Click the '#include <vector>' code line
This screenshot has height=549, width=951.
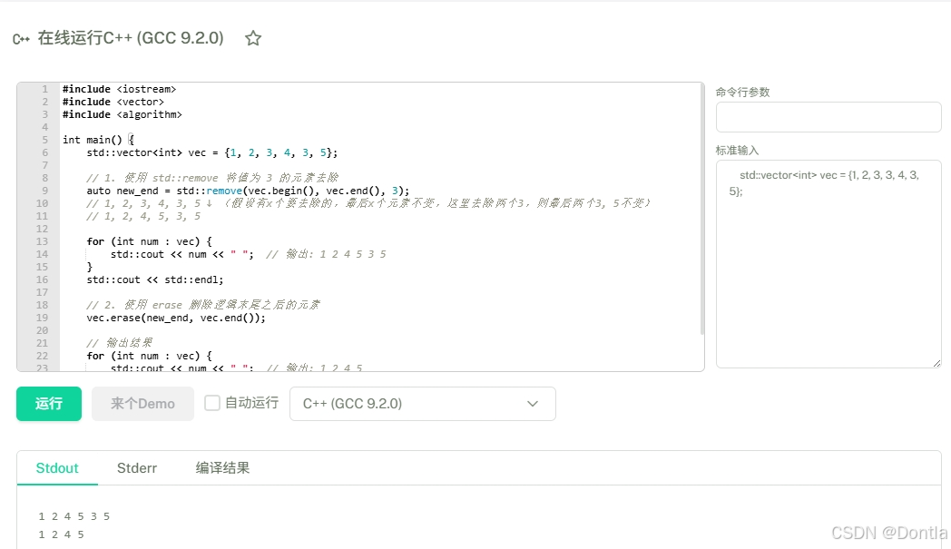(113, 102)
